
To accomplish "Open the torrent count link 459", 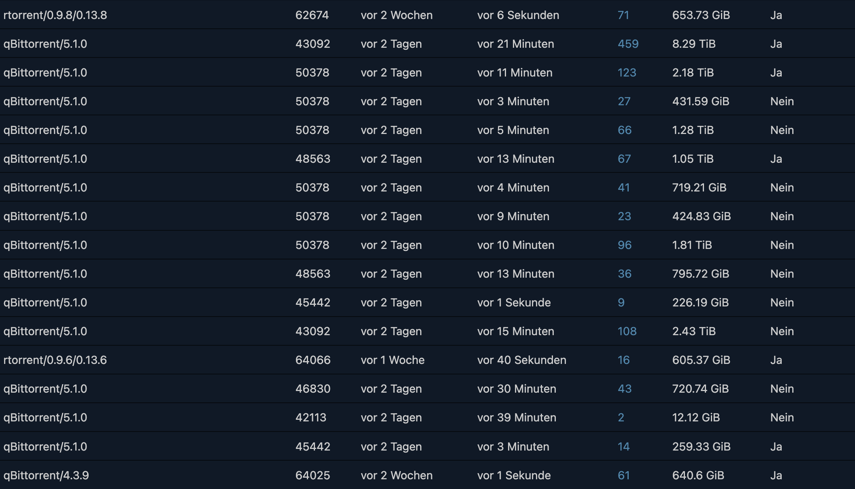I will pyautogui.click(x=628, y=44).
